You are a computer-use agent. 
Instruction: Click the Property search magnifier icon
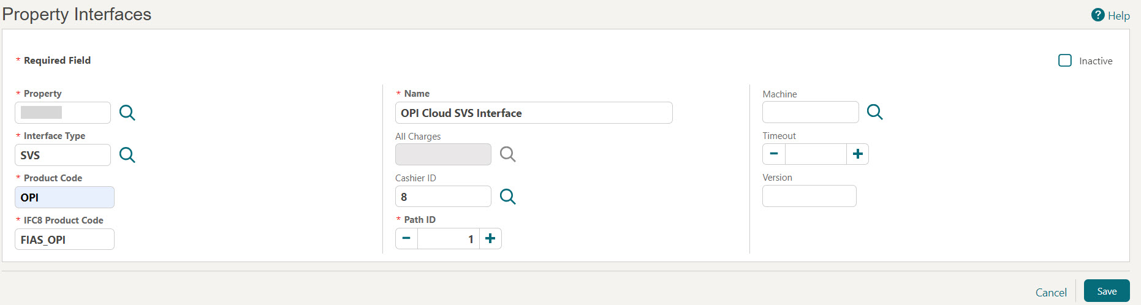tap(127, 113)
